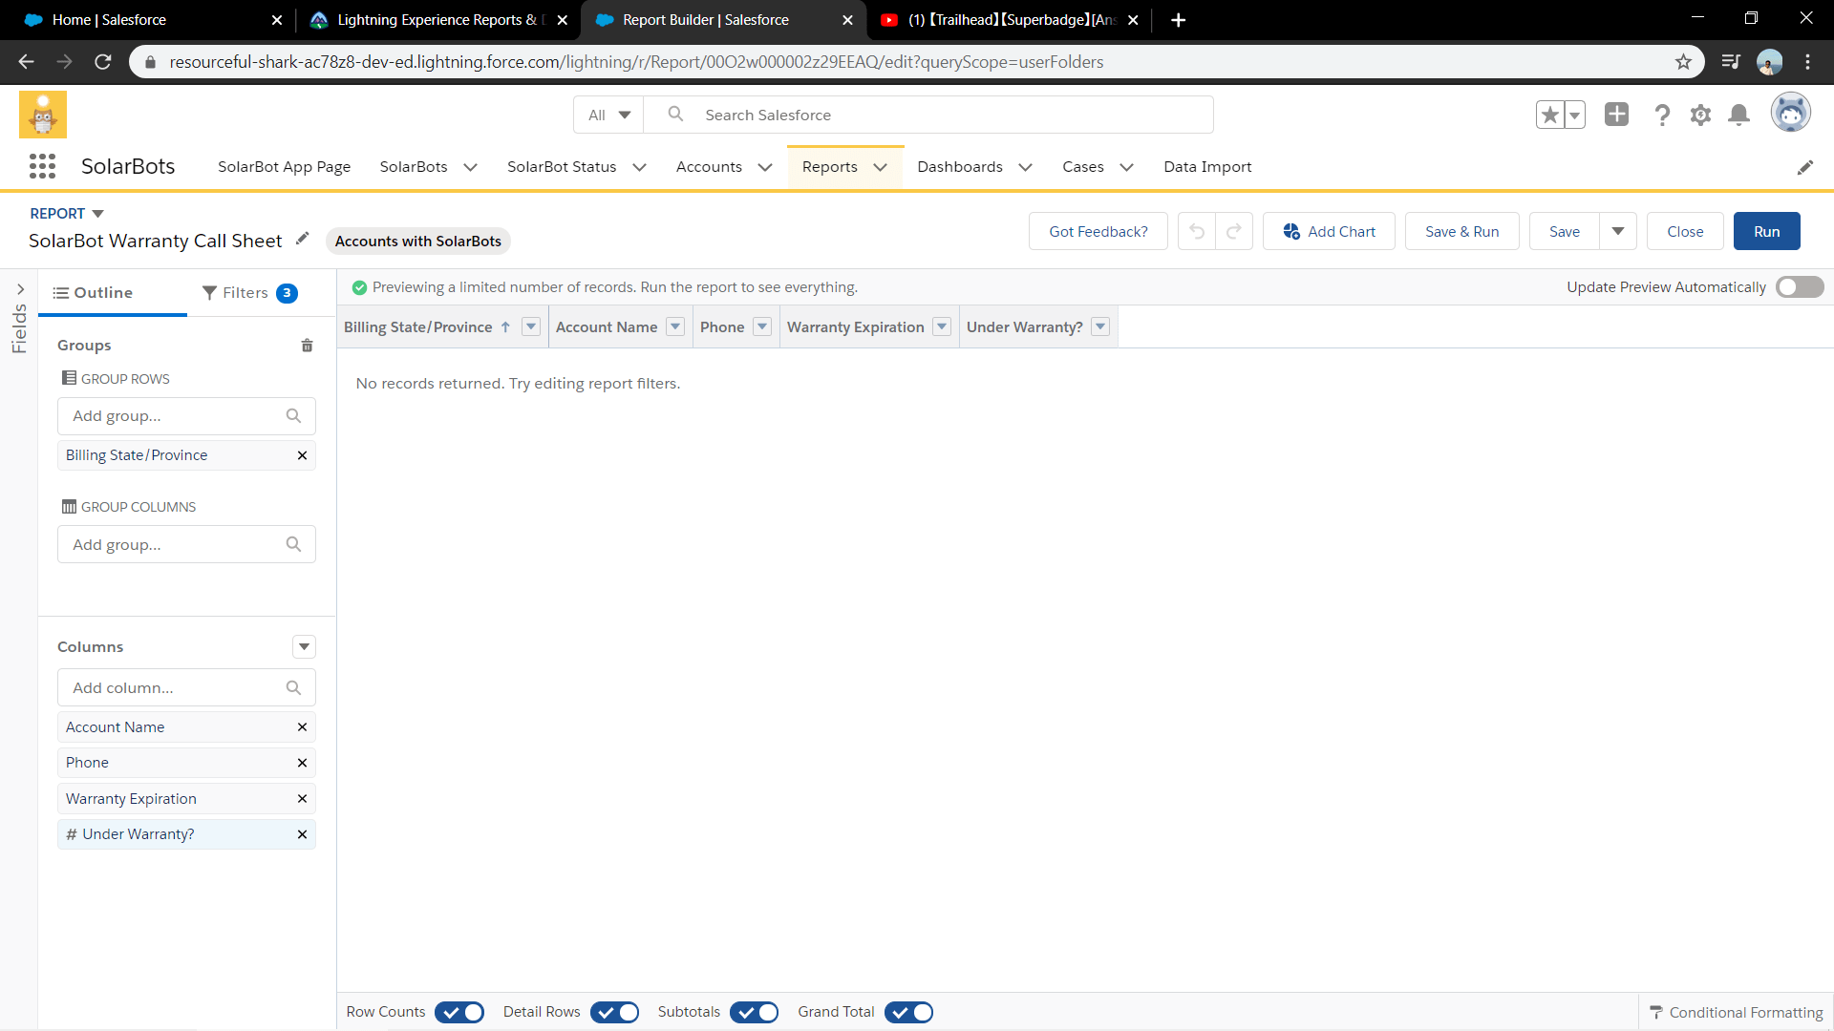Screen dimensions: 1834x1031
Task: Open the Help question mark icon
Action: (x=1662, y=116)
